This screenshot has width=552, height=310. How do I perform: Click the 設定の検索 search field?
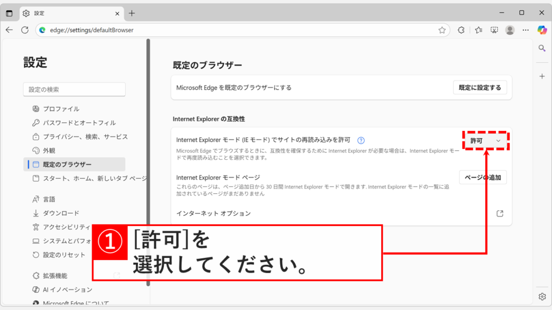point(74,89)
